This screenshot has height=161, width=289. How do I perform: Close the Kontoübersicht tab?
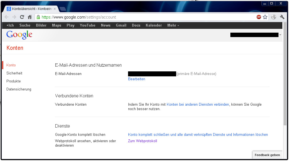[x=55, y=9]
